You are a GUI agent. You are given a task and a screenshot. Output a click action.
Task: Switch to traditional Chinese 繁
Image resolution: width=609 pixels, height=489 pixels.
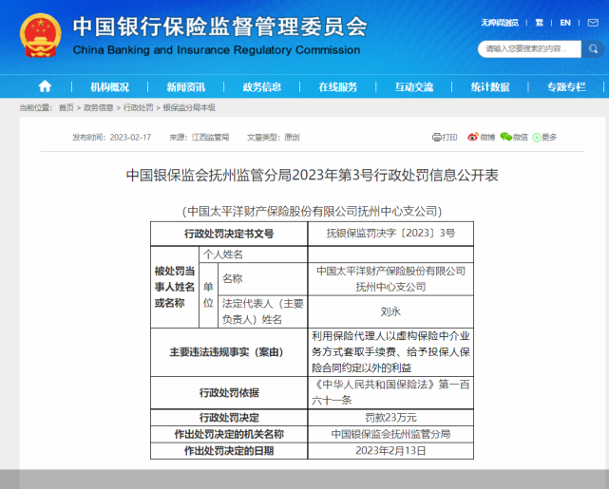click(540, 22)
